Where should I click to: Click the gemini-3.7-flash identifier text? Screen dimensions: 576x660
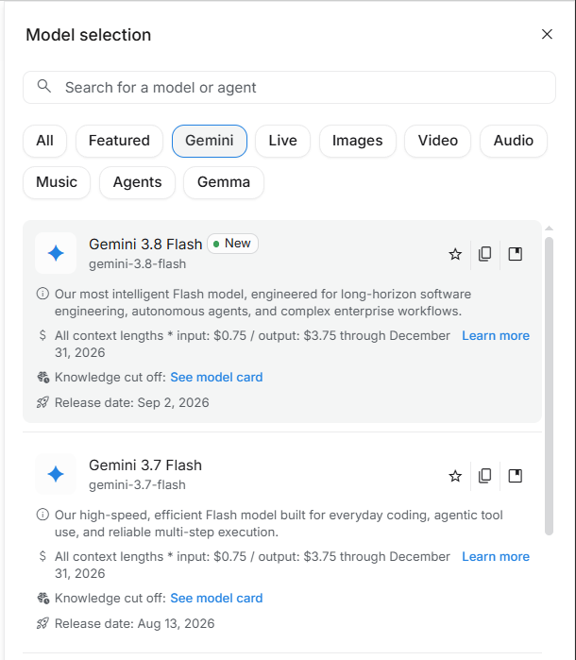point(137,485)
